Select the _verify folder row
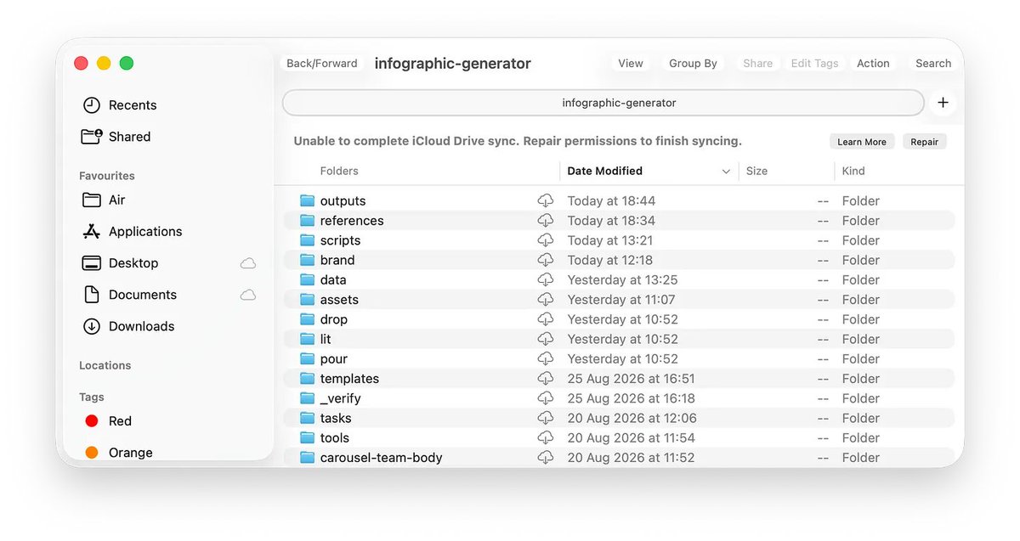1020x541 pixels. click(619, 398)
